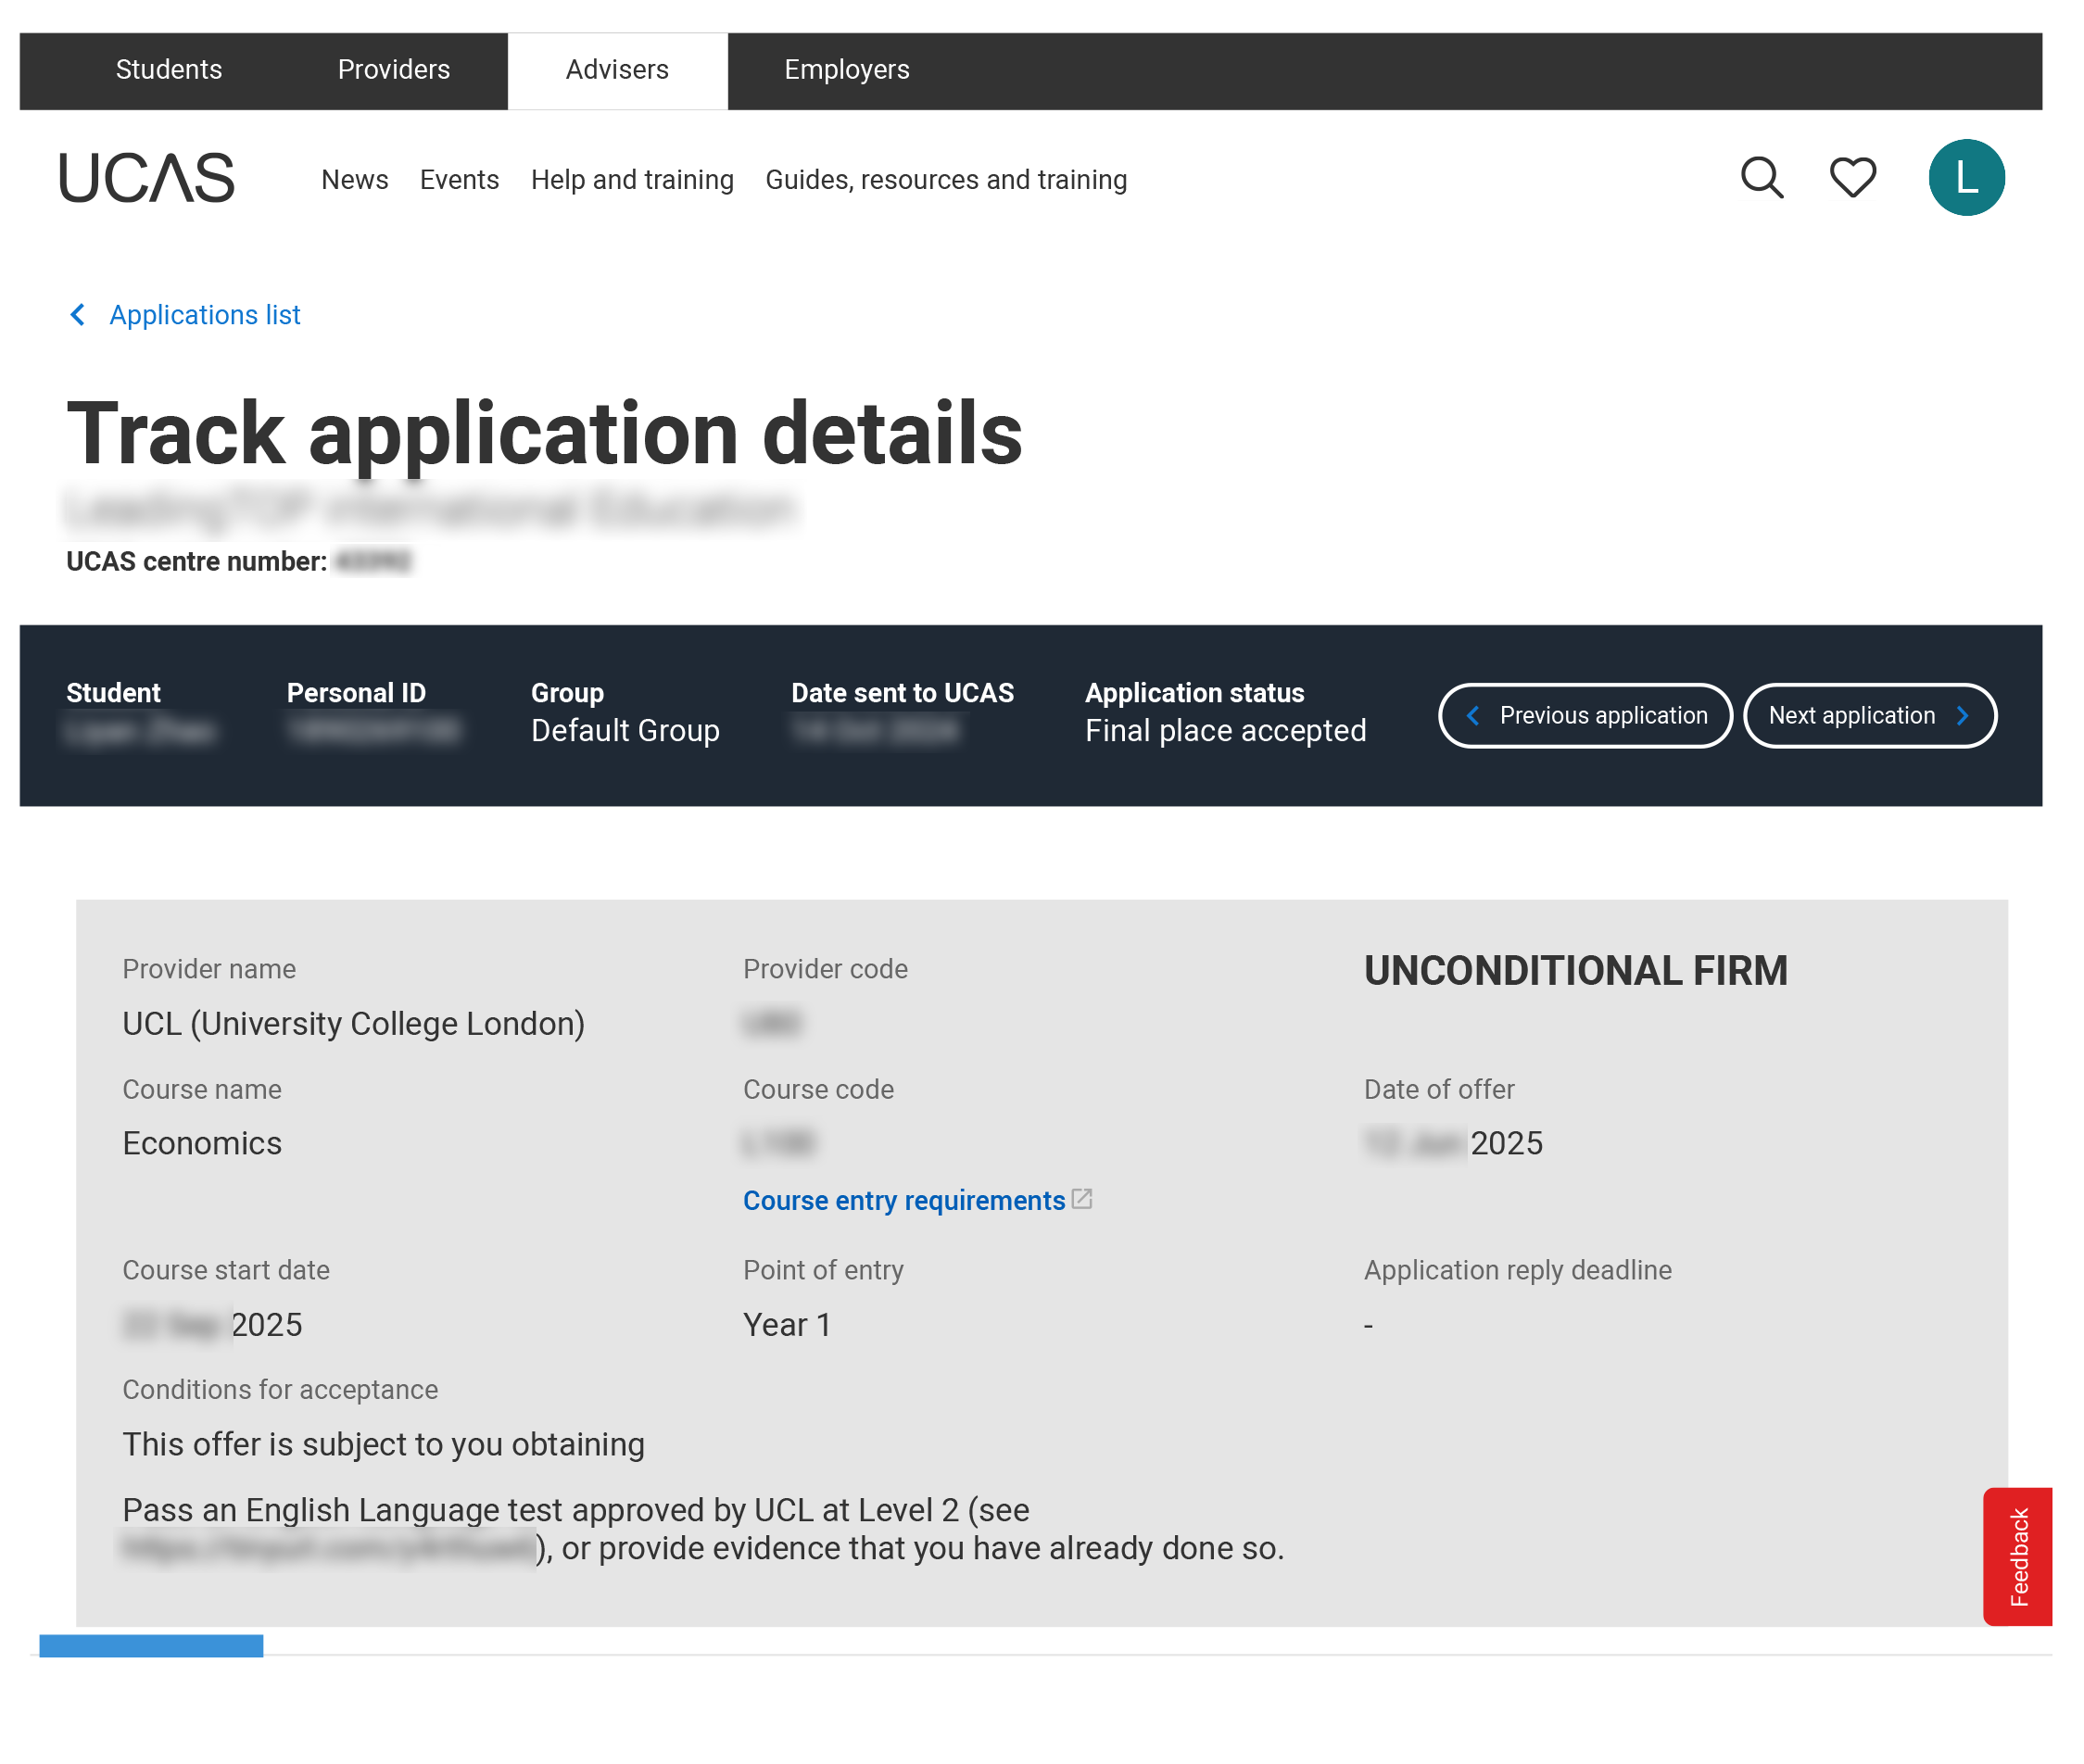Click the search magnifier icon
Screen dimensions: 2084x1764
[x=1761, y=178]
